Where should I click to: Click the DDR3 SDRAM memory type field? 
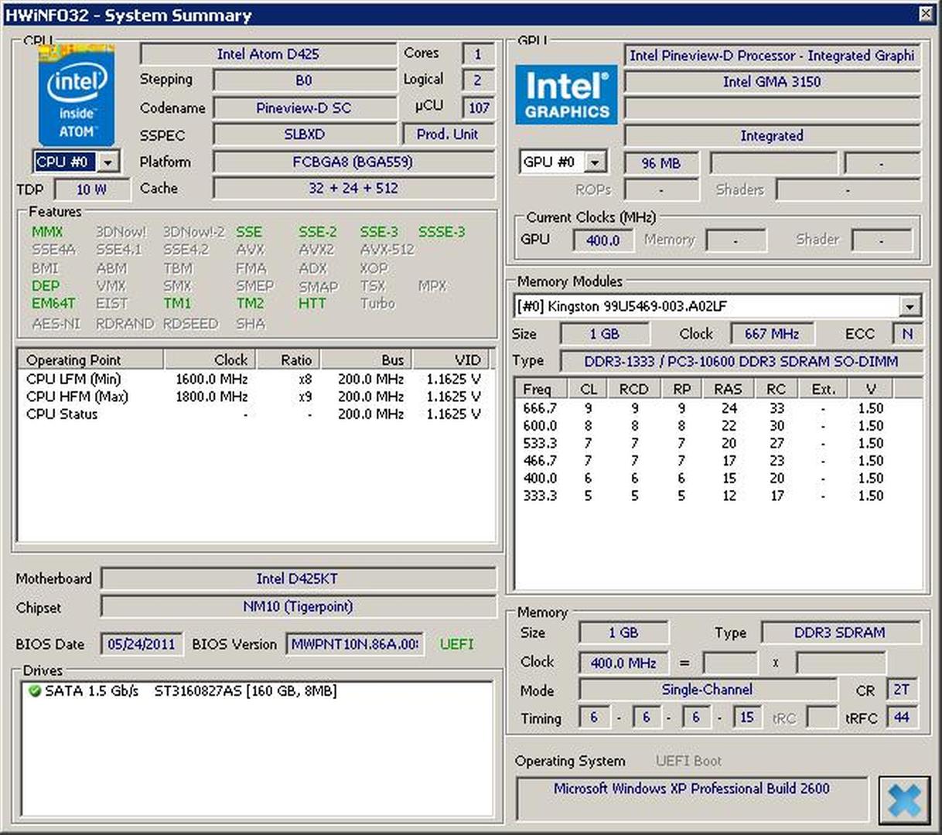point(840,632)
